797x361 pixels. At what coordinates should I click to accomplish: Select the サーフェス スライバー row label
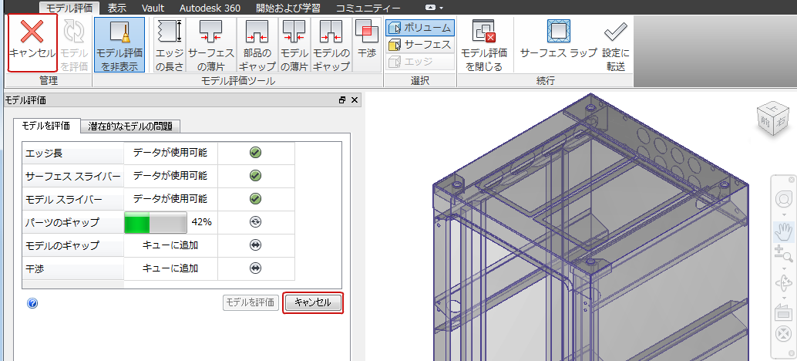pos(72,177)
